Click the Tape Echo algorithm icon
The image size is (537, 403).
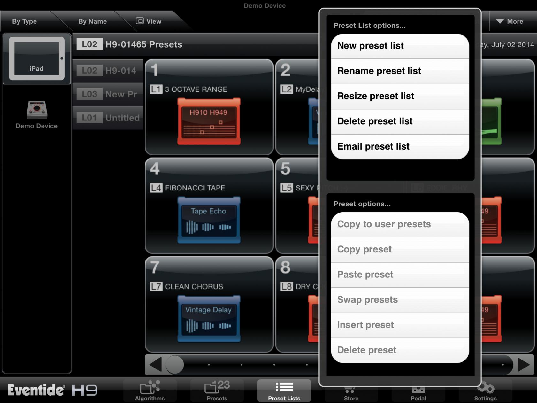[209, 220]
